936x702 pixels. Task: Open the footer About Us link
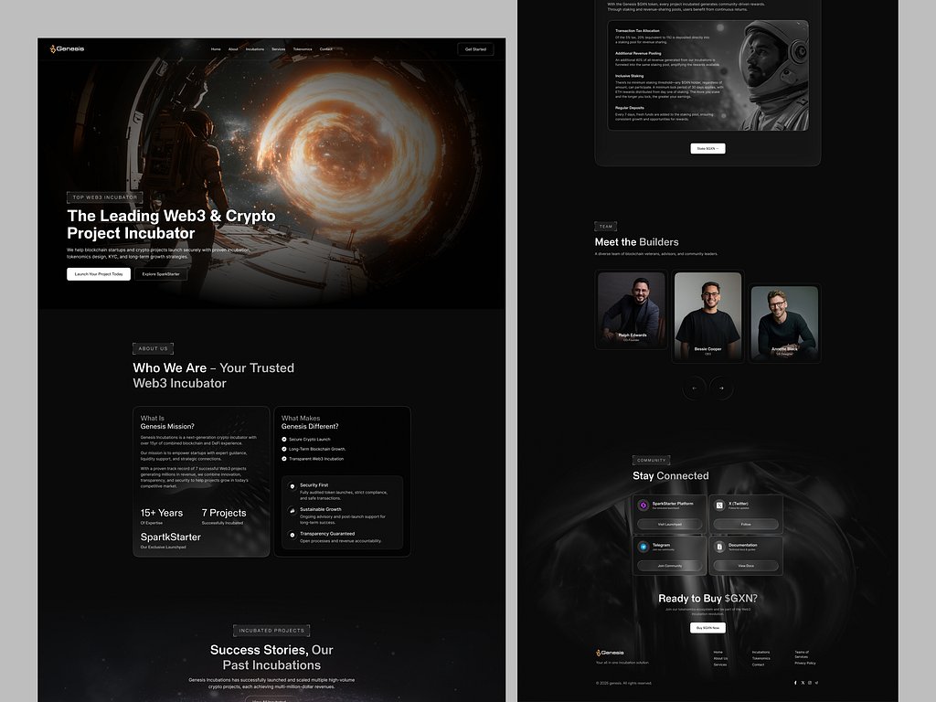click(x=720, y=658)
